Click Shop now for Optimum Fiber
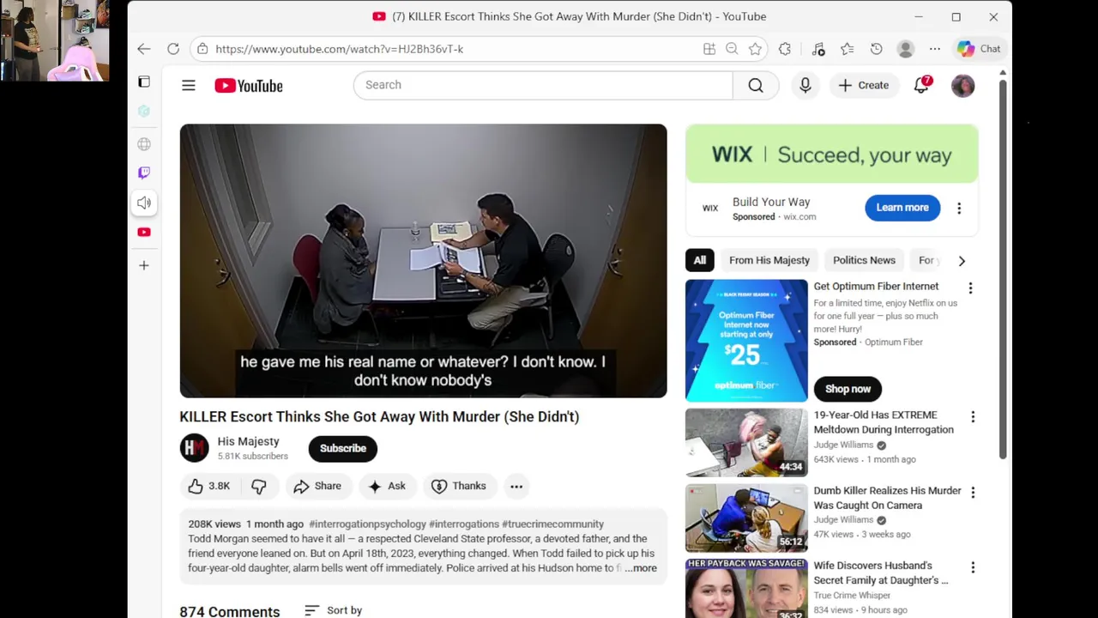This screenshot has width=1098, height=618. pos(848,389)
